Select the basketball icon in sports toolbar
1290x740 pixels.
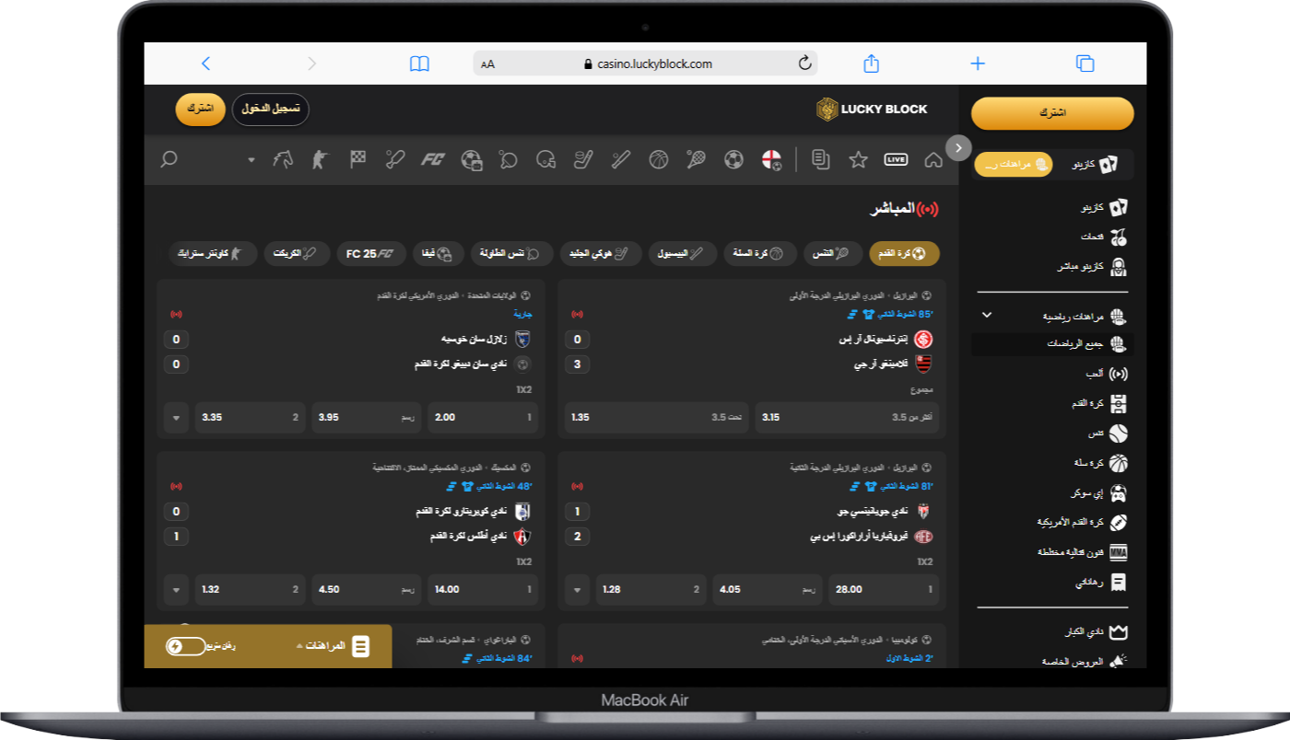click(658, 159)
